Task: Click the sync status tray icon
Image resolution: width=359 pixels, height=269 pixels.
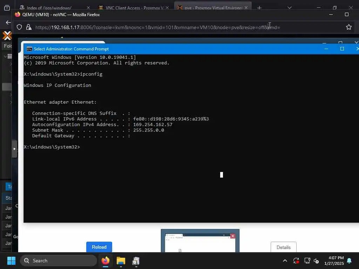Action: [296, 261]
